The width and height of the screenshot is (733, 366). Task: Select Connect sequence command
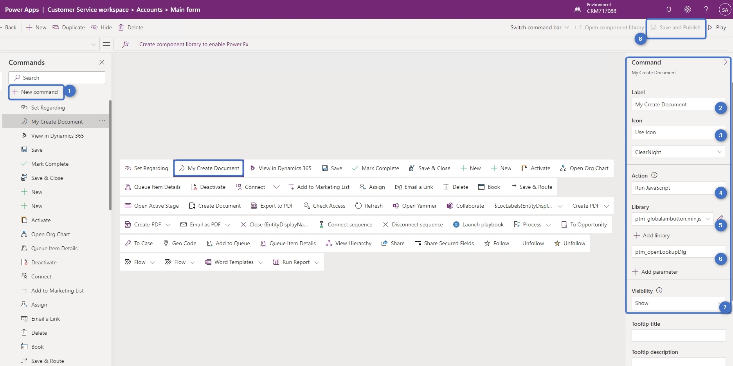click(x=345, y=224)
